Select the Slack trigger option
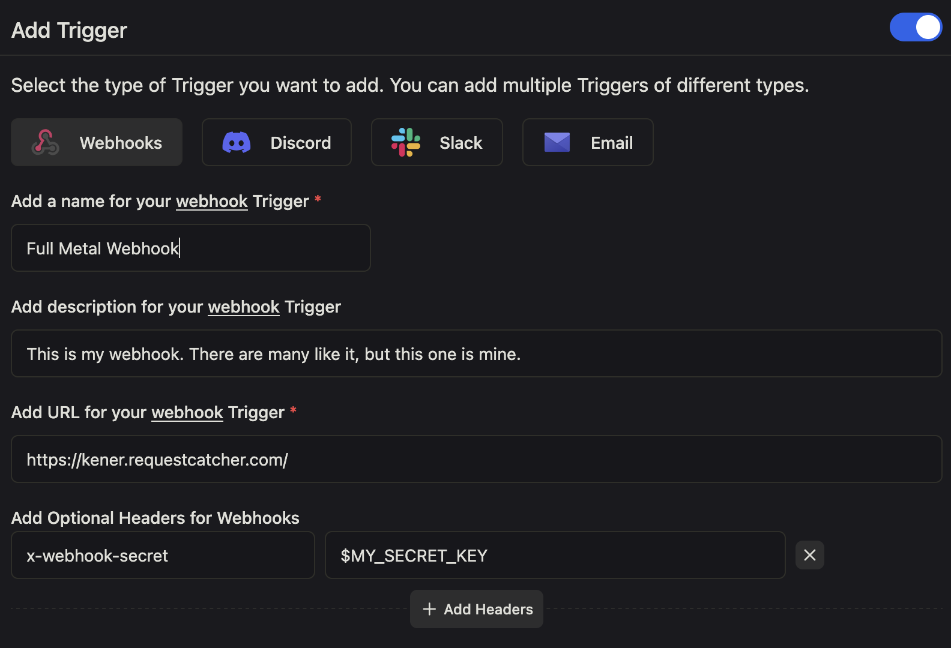 tap(436, 142)
